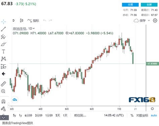The width and height of the screenshot is (159, 126).
Task: Open the XABCD pattern tool
Action: pos(3,59)
